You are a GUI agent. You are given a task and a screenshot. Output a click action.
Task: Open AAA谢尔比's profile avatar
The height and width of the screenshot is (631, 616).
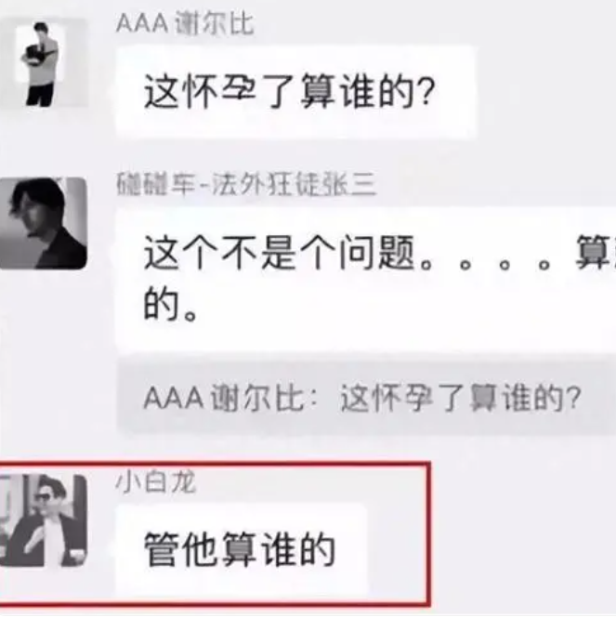point(44,63)
